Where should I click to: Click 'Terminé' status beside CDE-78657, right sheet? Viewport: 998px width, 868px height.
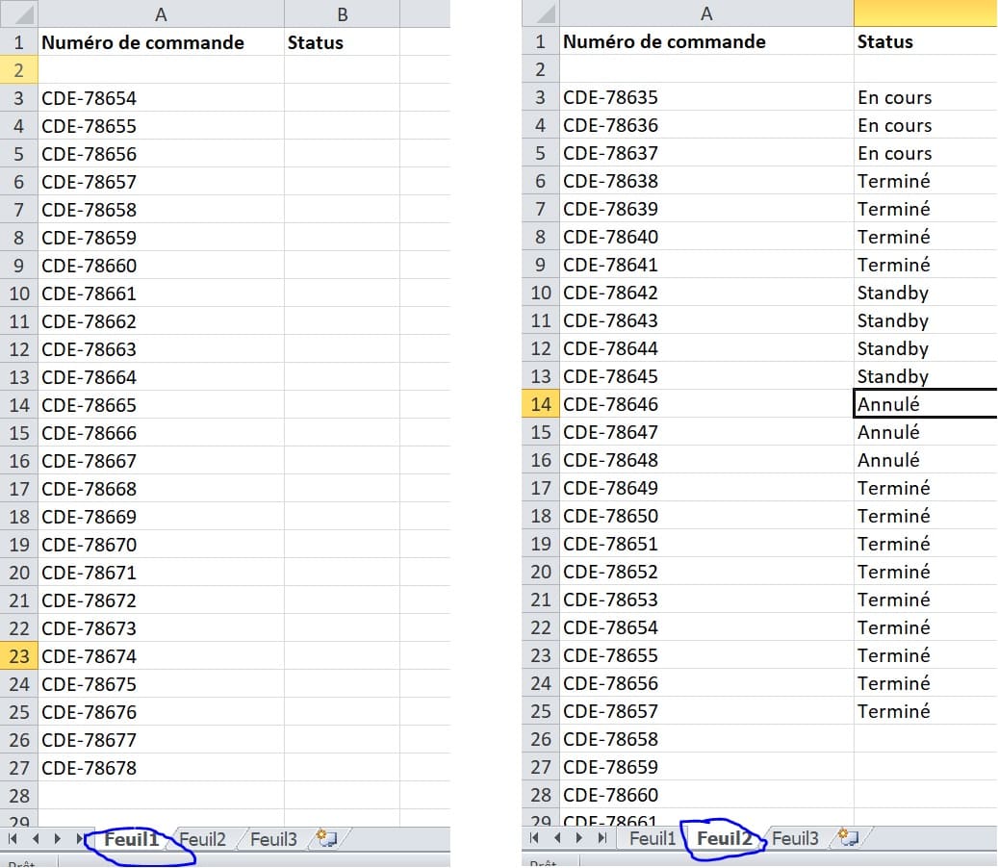pyautogui.click(x=926, y=711)
